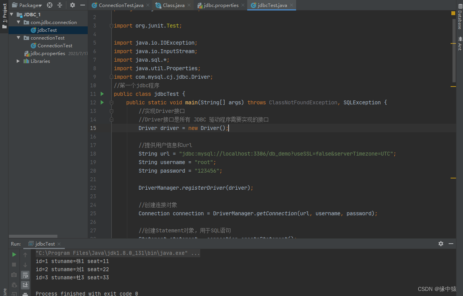Close the jdbcTest.java tab
The image size is (463, 296).
(x=291, y=5)
